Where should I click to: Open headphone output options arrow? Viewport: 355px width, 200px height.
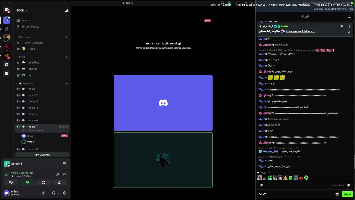pos(58,193)
